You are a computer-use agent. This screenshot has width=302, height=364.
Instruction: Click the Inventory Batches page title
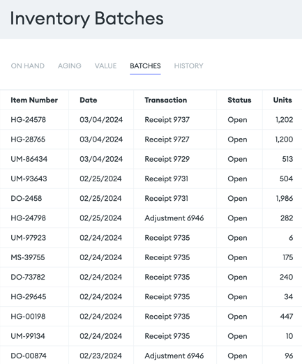coord(86,19)
